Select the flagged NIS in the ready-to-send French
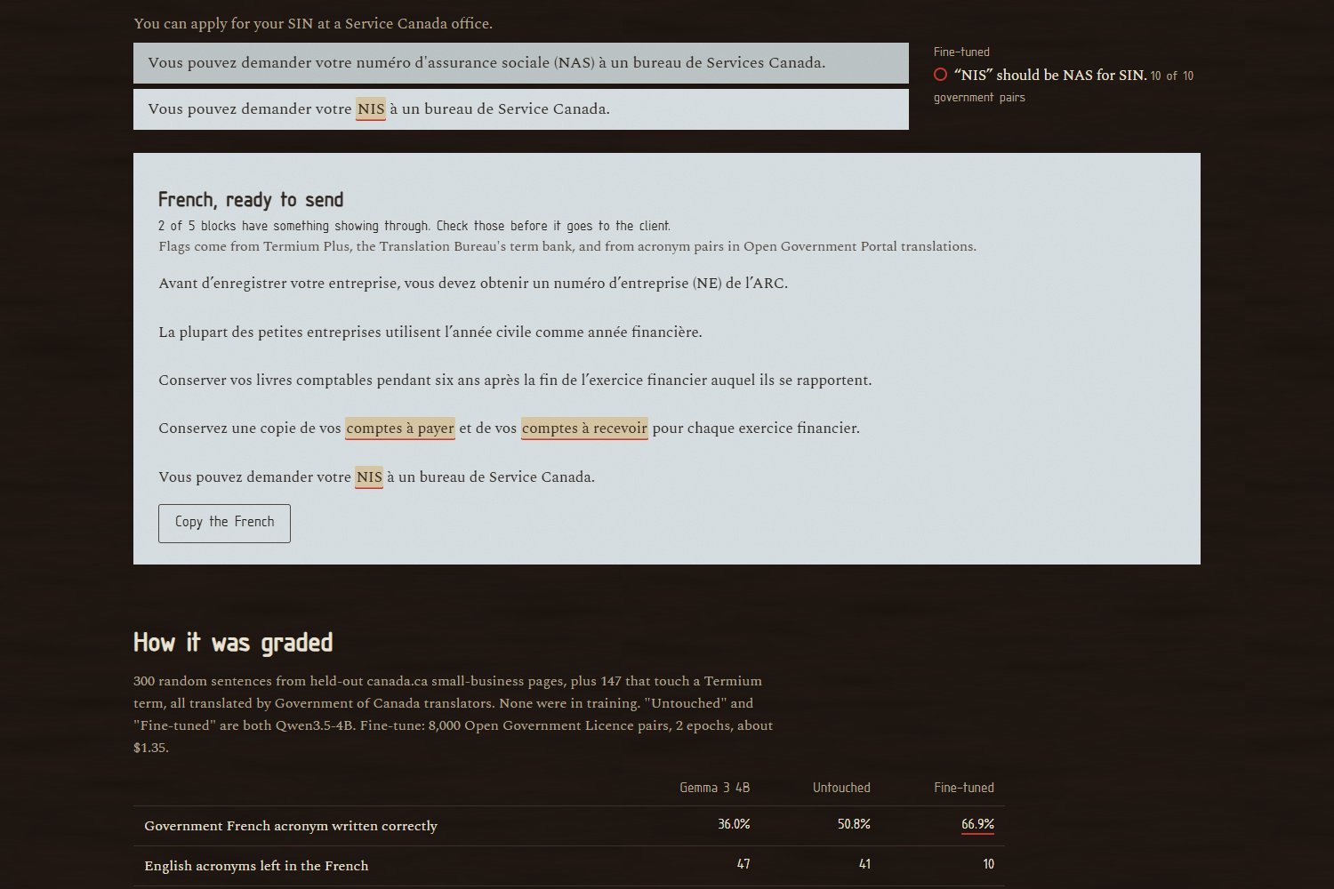The image size is (1334, 889). 369,477
